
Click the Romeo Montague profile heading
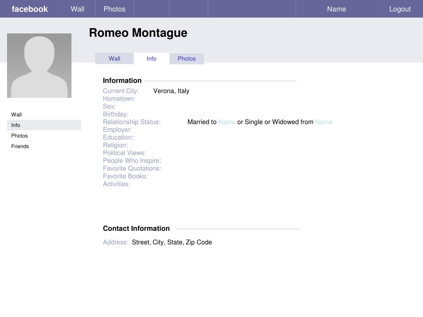point(138,33)
